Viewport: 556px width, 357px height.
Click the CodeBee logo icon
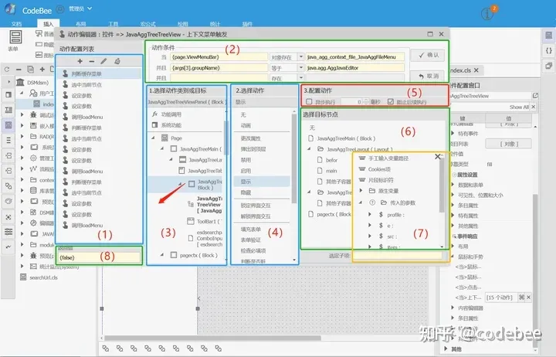click(x=10, y=9)
